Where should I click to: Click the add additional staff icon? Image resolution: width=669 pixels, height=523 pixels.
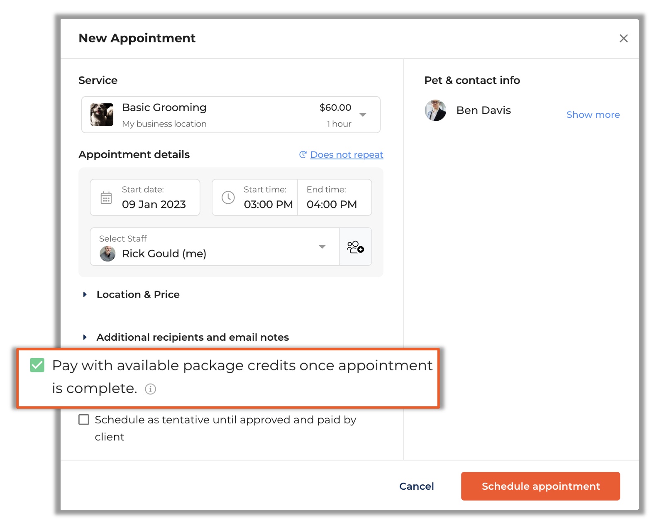coord(356,247)
